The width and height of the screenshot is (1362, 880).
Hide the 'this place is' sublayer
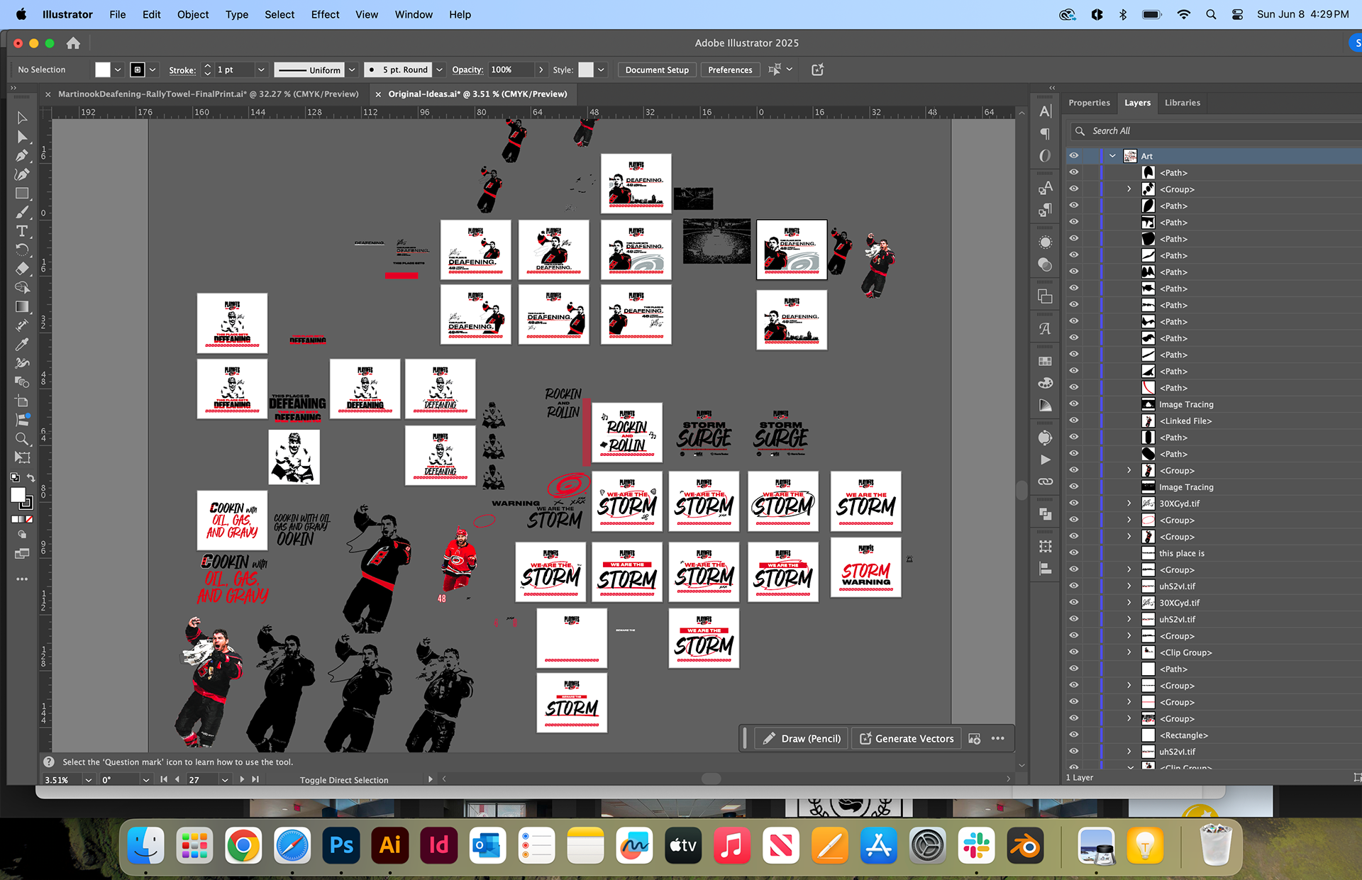[x=1074, y=553]
